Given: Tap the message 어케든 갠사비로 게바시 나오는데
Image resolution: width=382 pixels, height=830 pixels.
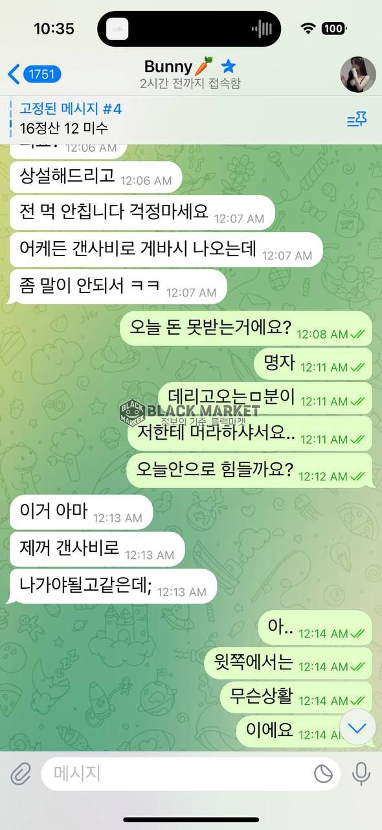Looking at the screenshot, I should pyautogui.click(x=166, y=250).
